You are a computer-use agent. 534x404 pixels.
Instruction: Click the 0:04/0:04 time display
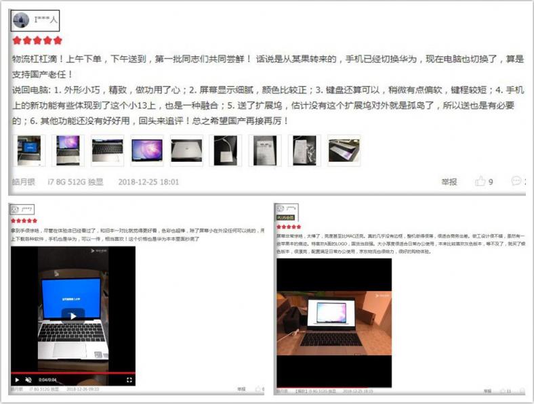pyautogui.click(x=47, y=380)
